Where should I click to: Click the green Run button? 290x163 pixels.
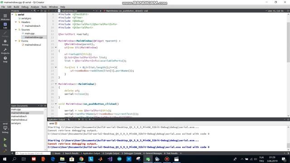(x=5, y=139)
